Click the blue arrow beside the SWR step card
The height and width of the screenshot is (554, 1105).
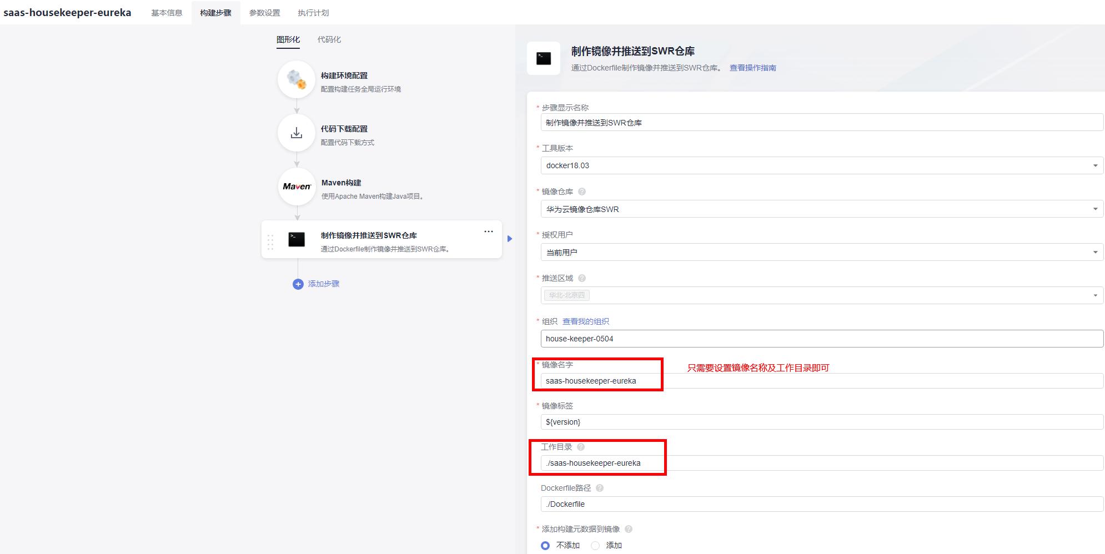(x=510, y=240)
